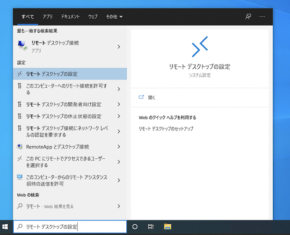Select リモート - Web 結果を見る web search result
Viewport: 290px width, 235px height.
pyautogui.click(x=70, y=206)
